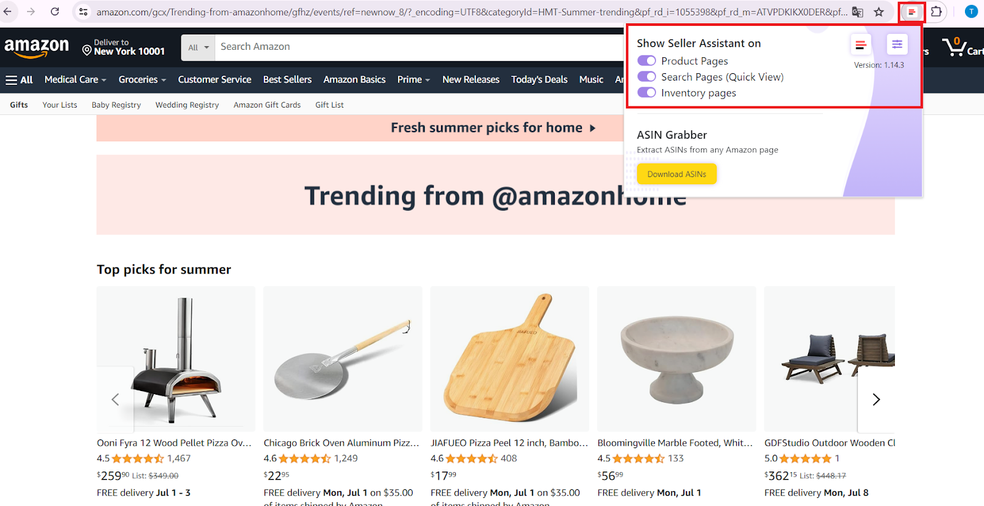Screen dimensions: 984x506
Task: Open the All search category dropdown
Action: click(x=197, y=47)
